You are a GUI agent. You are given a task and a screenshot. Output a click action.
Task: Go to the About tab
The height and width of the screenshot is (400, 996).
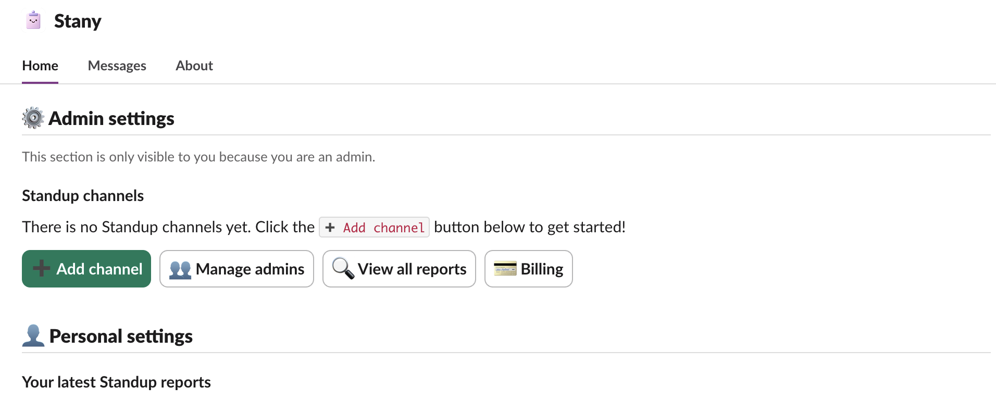pos(194,66)
